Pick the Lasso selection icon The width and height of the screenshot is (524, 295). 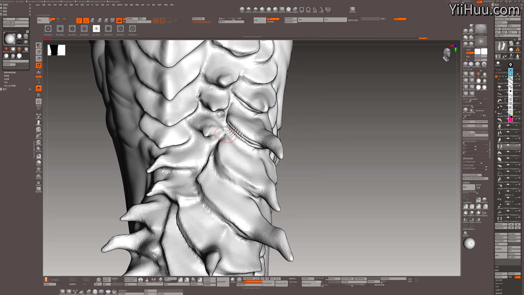coord(315,10)
